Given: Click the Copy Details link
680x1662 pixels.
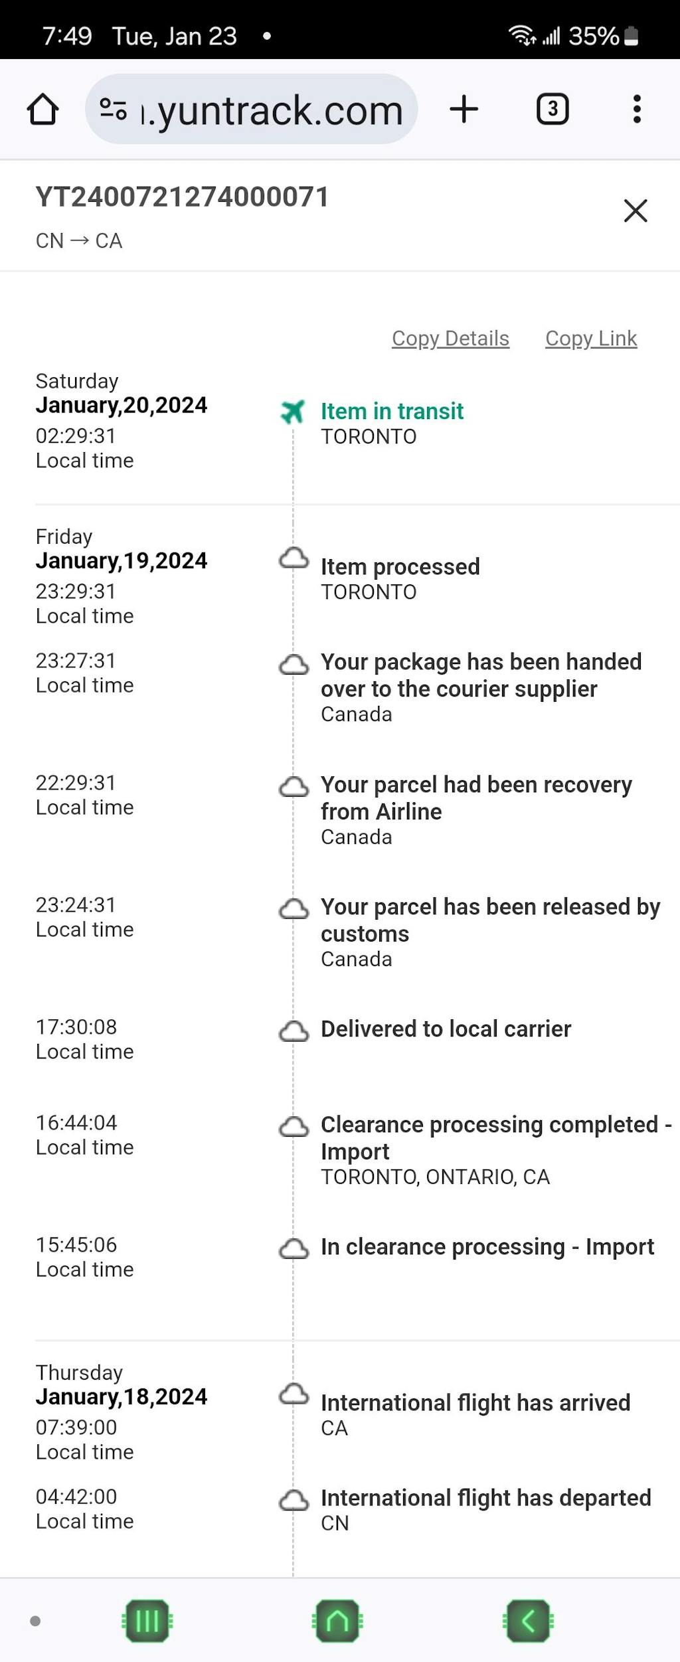Looking at the screenshot, I should (450, 339).
